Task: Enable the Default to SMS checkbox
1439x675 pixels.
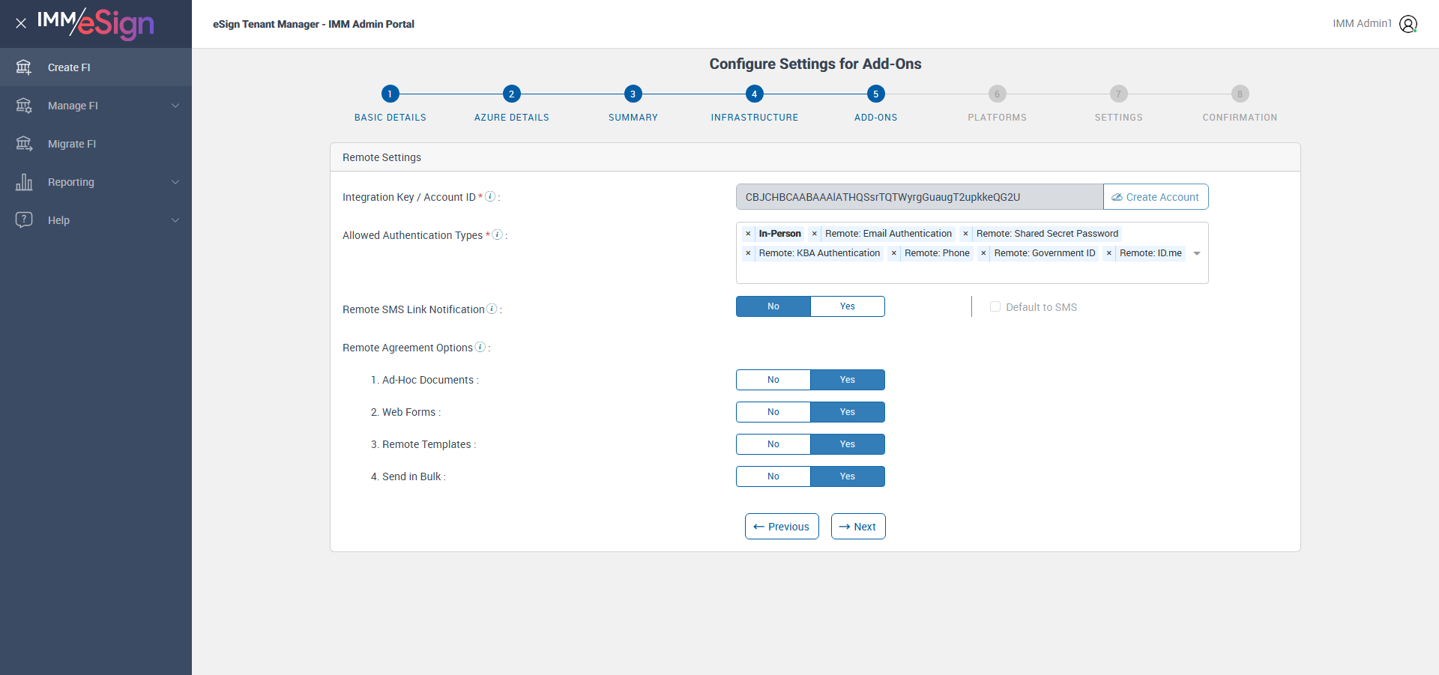Action: [x=995, y=306]
